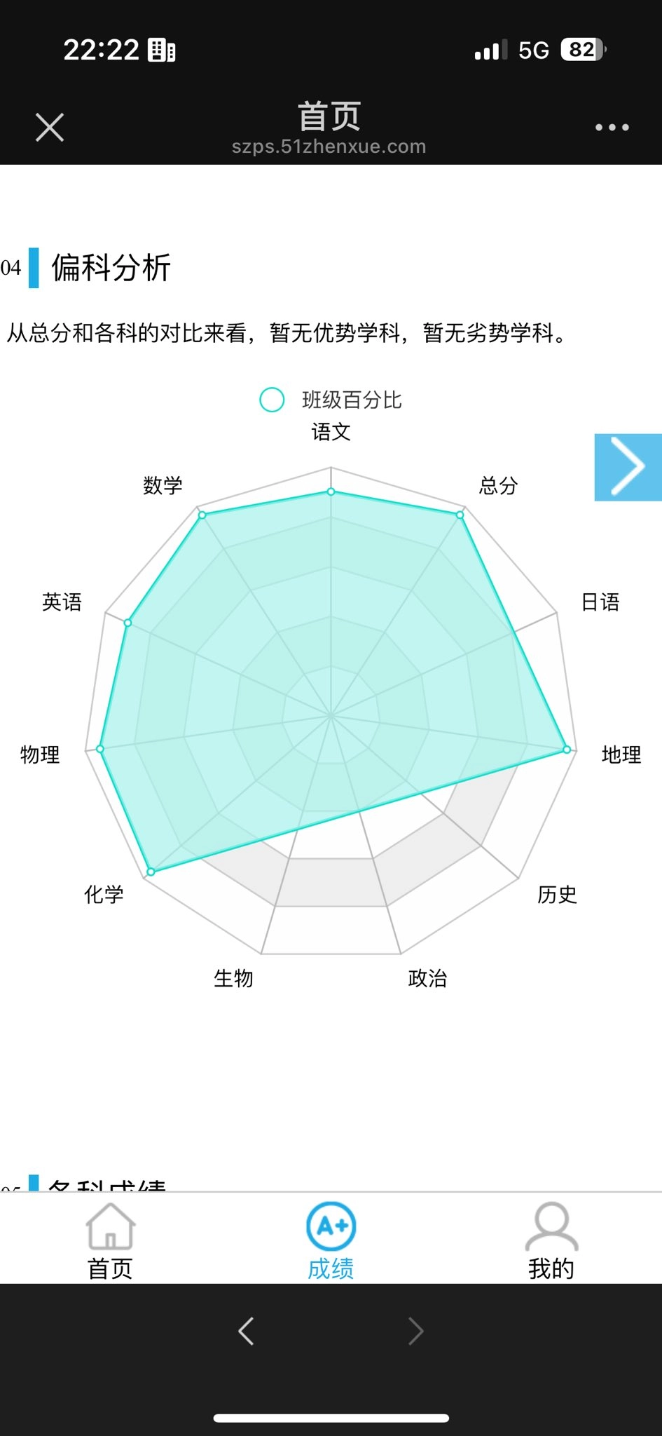Go back with browser back chevron
This screenshot has width=662, height=1436.
pos(246,1331)
